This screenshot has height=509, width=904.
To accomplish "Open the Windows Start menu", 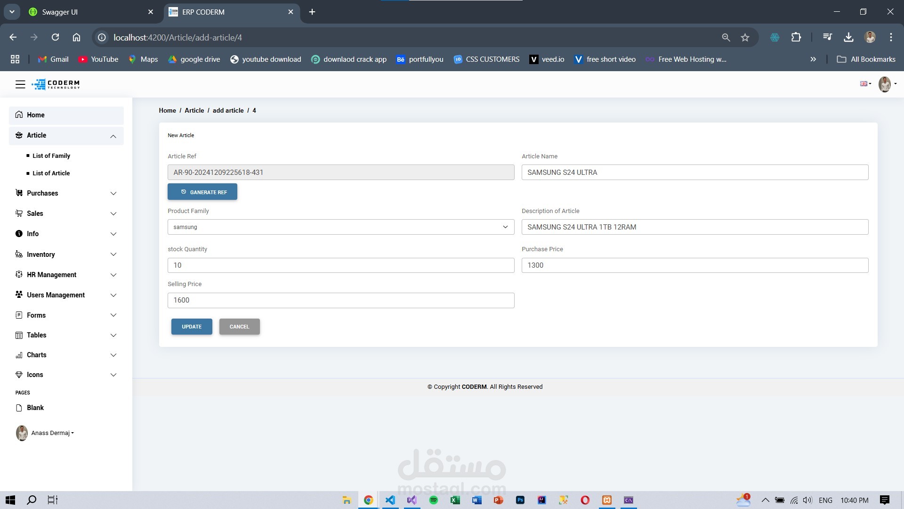I will pyautogui.click(x=10, y=500).
